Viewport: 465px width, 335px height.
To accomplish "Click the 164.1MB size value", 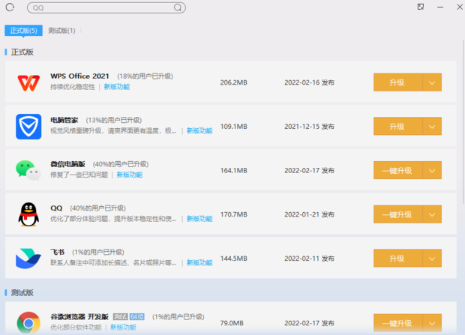I will tap(234, 170).
